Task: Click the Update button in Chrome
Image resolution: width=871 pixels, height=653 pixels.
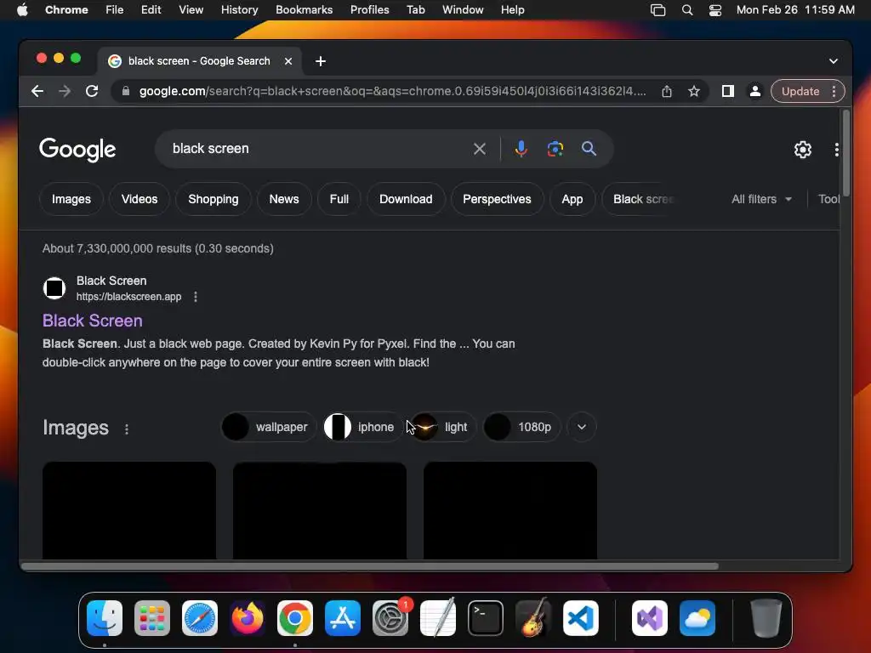Action: click(800, 91)
